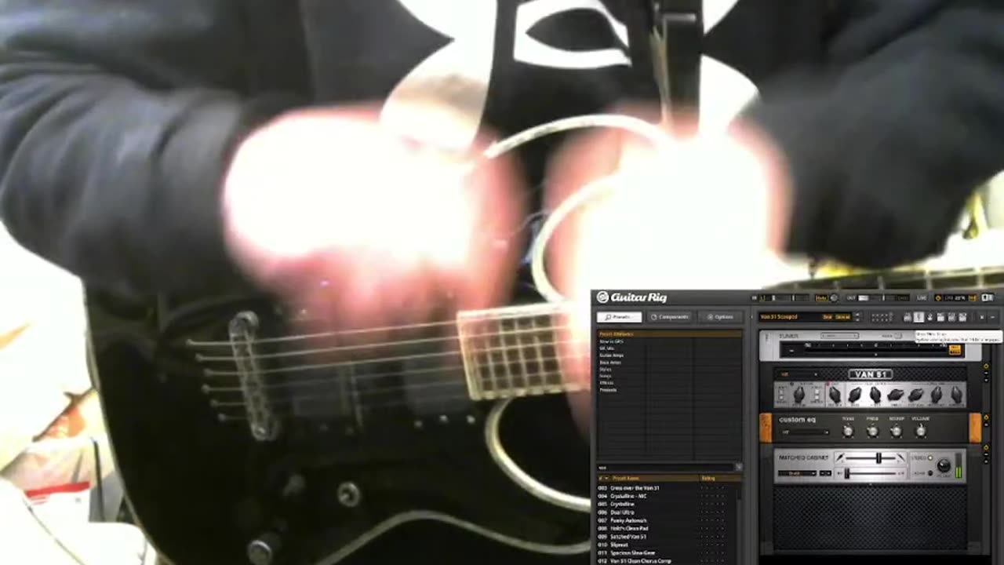This screenshot has width=1004, height=565.
Task: Clear the rack with the X icon
Action: [x=981, y=317]
